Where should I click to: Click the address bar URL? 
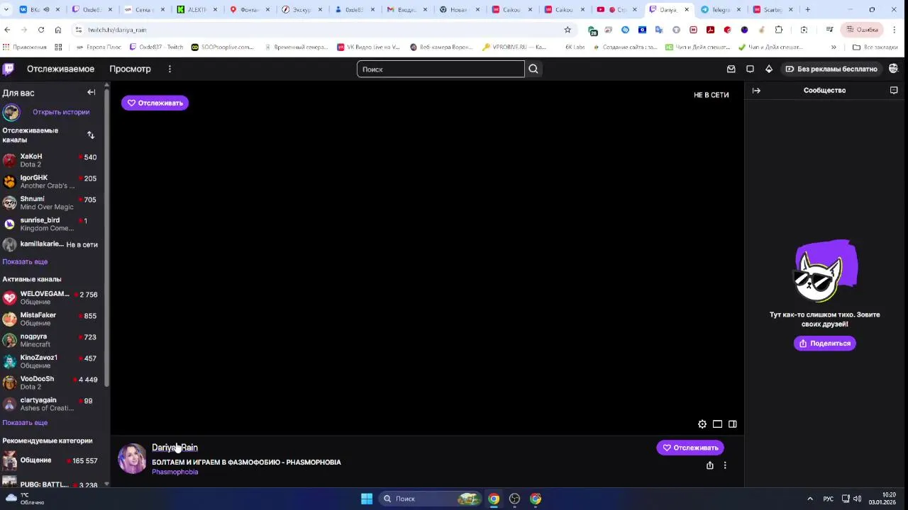point(117,30)
